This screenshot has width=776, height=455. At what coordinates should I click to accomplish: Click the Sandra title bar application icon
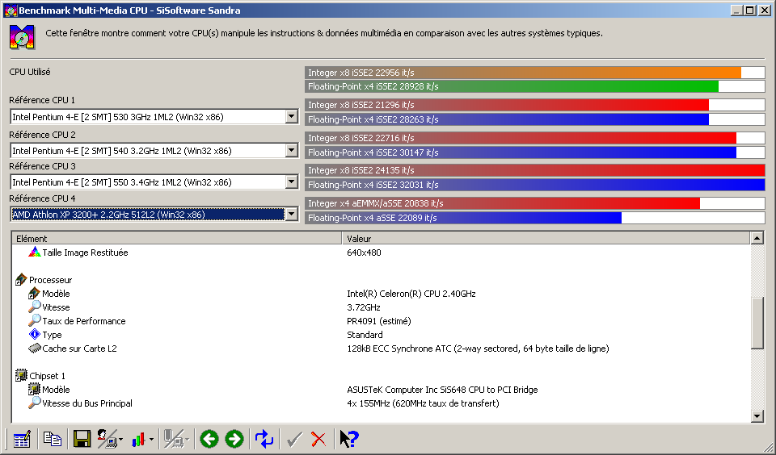(x=10, y=10)
